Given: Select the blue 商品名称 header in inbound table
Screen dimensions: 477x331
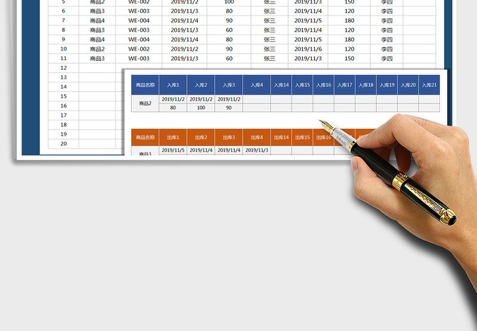Looking at the screenshot, I should pyautogui.click(x=145, y=85).
